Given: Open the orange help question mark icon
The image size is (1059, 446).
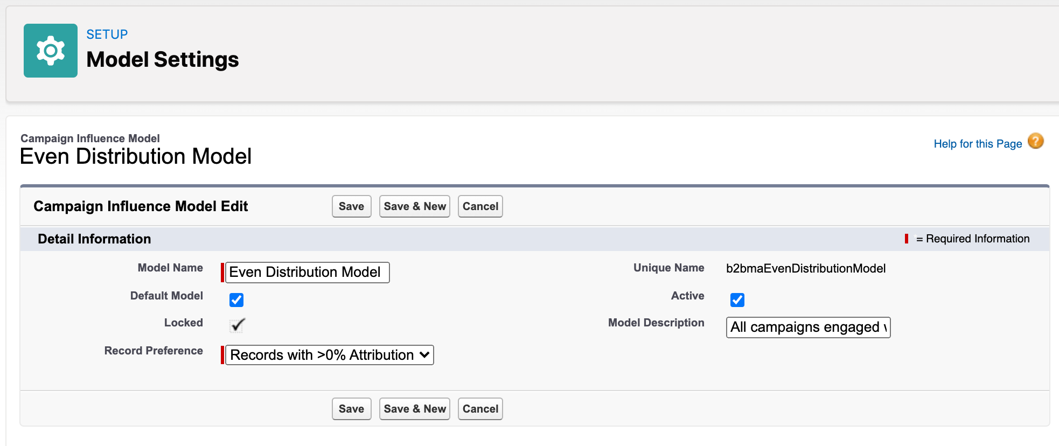Looking at the screenshot, I should click(x=1035, y=141).
